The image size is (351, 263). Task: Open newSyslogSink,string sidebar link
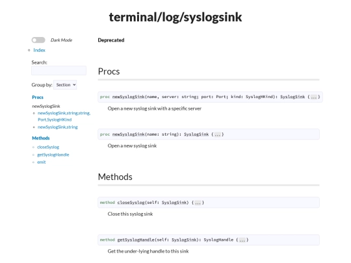pos(58,127)
